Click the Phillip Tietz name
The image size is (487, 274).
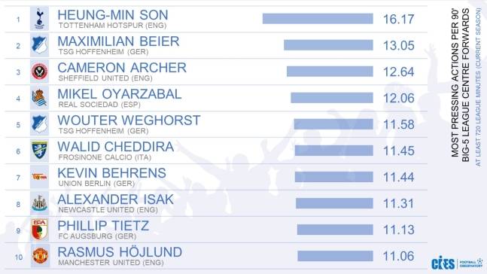(x=103, y=226)
